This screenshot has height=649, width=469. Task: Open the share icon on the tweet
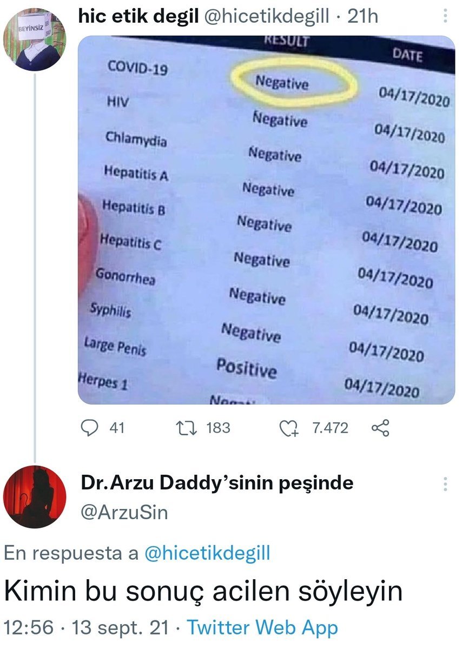(380, 428)
